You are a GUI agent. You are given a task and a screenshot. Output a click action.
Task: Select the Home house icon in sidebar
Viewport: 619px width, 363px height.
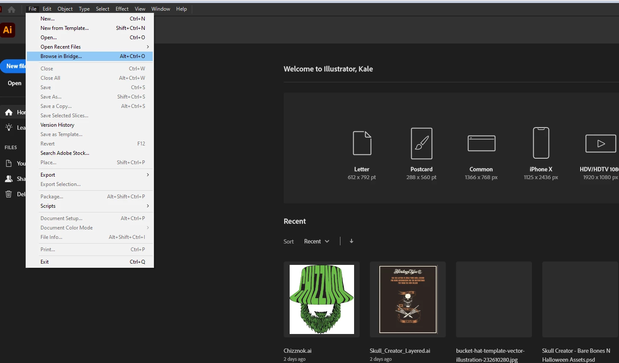coord(9,112)
